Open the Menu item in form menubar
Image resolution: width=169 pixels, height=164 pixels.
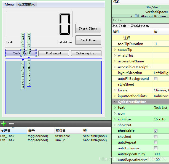pos(9,4)
